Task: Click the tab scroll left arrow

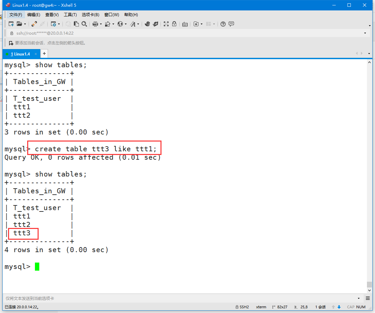Action: click(x=357, y=53)
